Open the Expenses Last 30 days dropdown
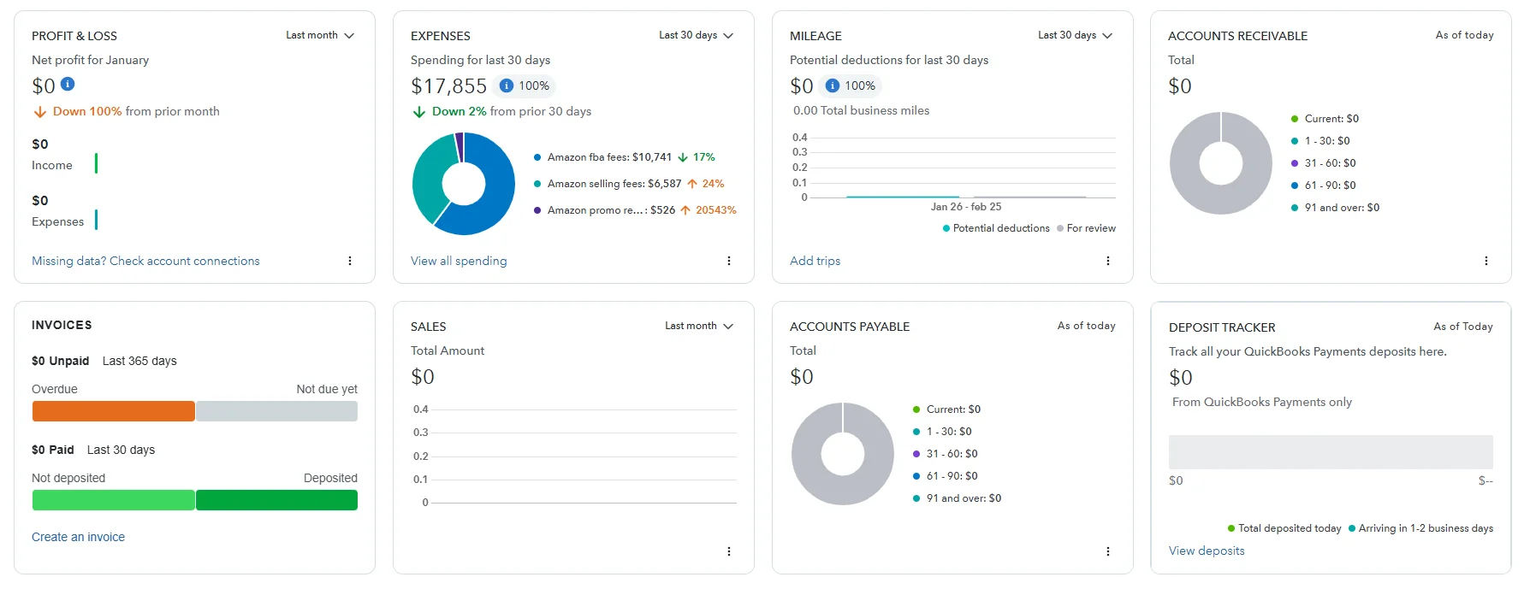Image resolution: width=1524 pixels, height=589 pixels. tap(696, 35)
